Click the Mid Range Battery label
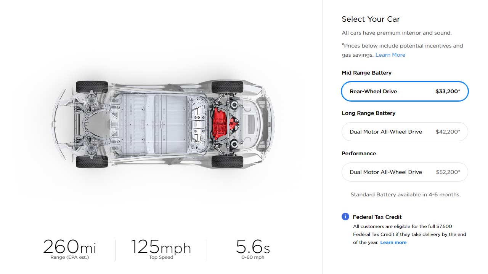The image size is (488, 274). pos(366,73)
